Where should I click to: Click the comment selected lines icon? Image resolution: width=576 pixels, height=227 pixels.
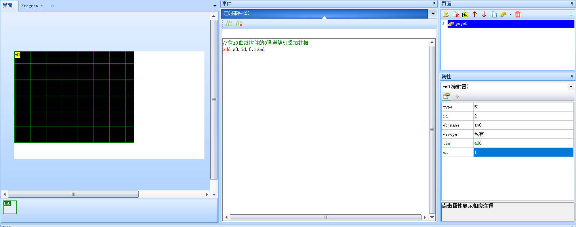[x=229, y=24]
